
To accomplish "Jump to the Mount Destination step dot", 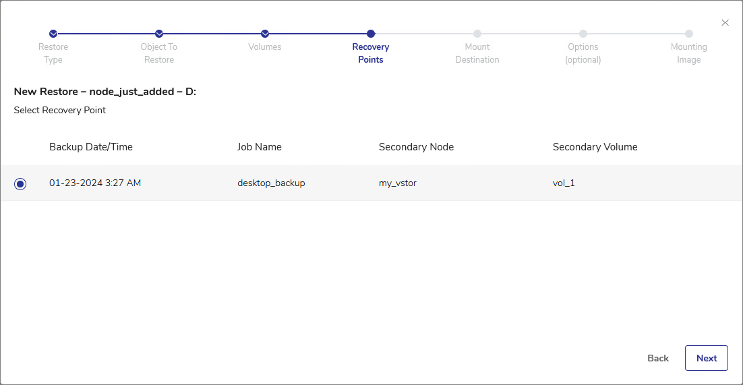I will pos(477,34).
